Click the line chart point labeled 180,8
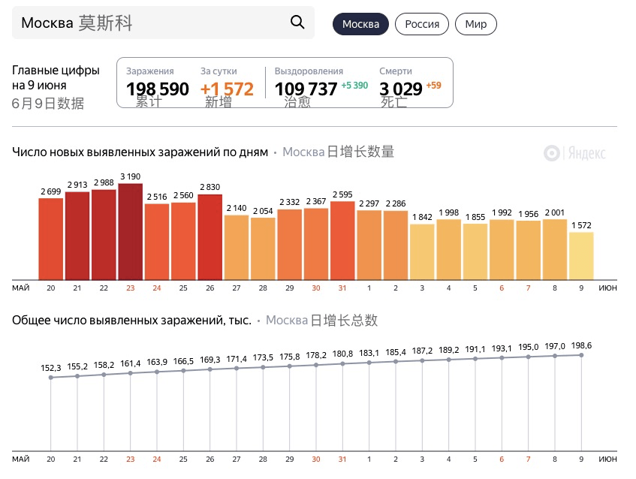 342,364
